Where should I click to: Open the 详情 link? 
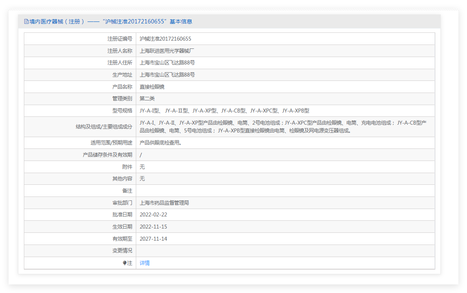[x=145, y=263]
